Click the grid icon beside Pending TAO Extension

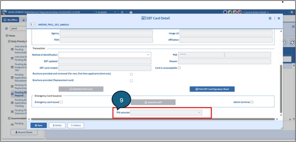(x=12, y=112)
